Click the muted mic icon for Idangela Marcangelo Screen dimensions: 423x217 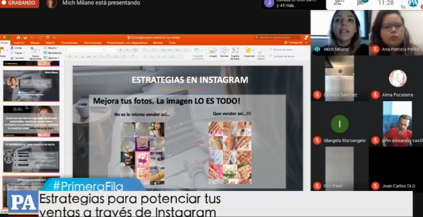coord(317,140)
